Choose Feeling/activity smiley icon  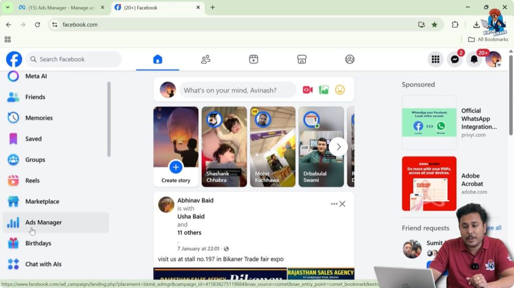[x=340, y=90]
